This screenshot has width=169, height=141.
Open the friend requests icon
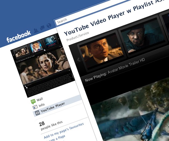coord(36,30)
